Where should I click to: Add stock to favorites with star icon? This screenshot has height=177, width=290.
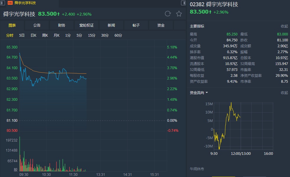179,14
